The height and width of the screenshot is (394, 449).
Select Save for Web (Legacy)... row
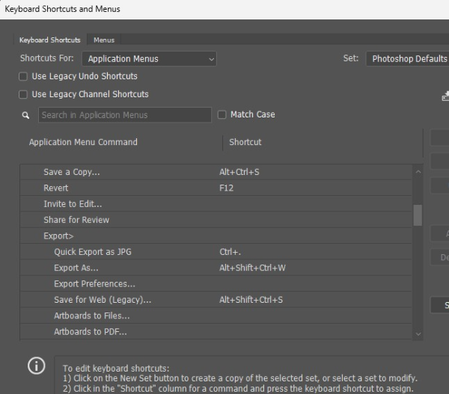(216, 300)
